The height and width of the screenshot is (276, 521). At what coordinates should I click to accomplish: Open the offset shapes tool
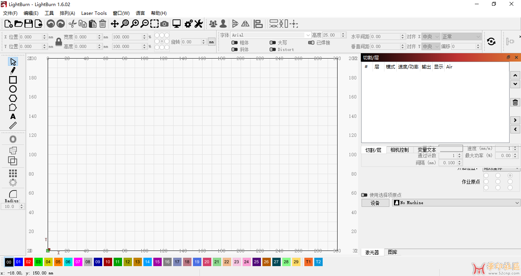13,139
